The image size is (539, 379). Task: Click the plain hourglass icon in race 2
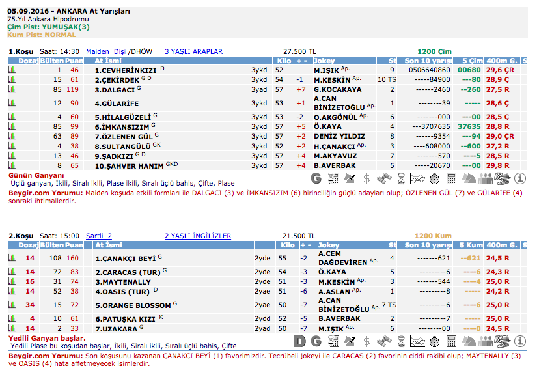click(401, 341)
